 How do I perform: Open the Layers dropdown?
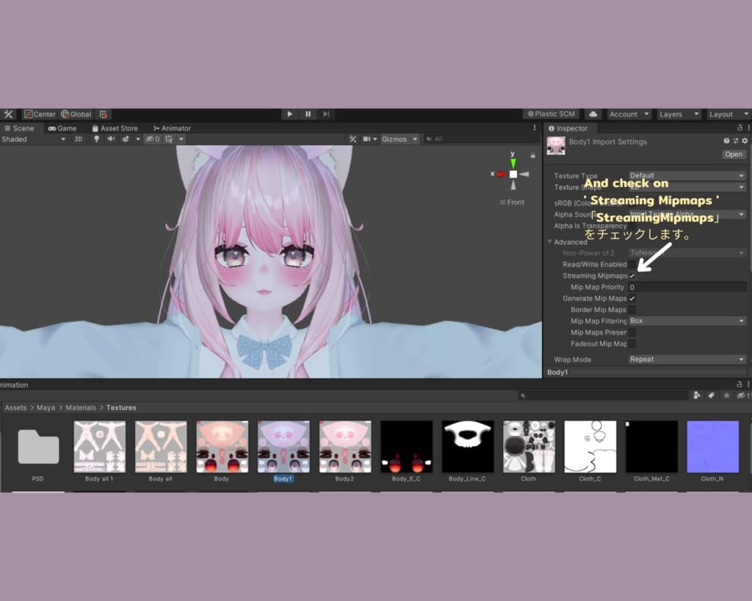point(678,114)
